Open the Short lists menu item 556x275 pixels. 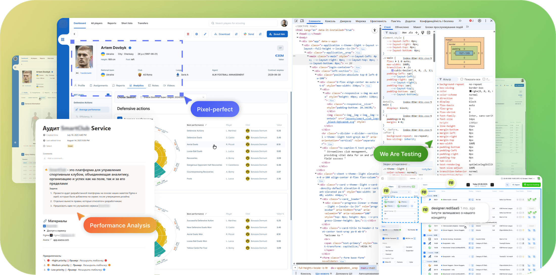click(127, 23)
